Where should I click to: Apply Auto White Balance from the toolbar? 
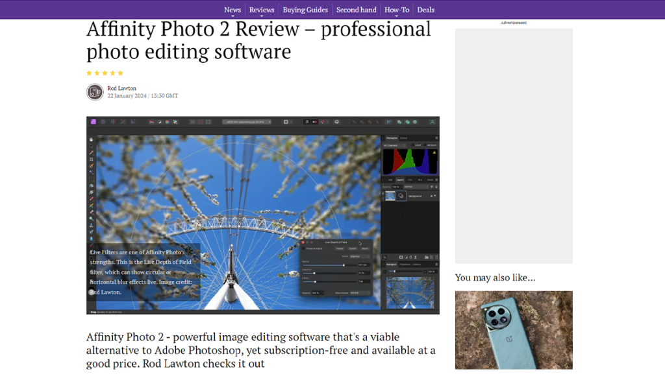pos(175,122)
